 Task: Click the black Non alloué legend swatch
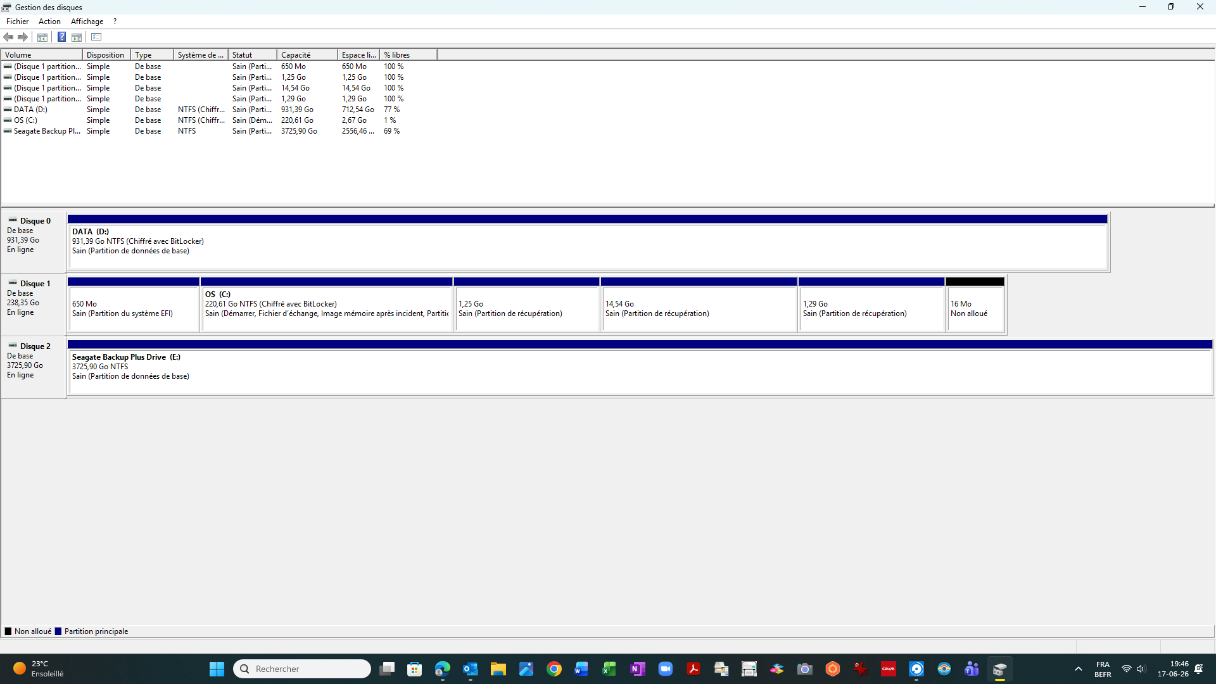[8, 631]
